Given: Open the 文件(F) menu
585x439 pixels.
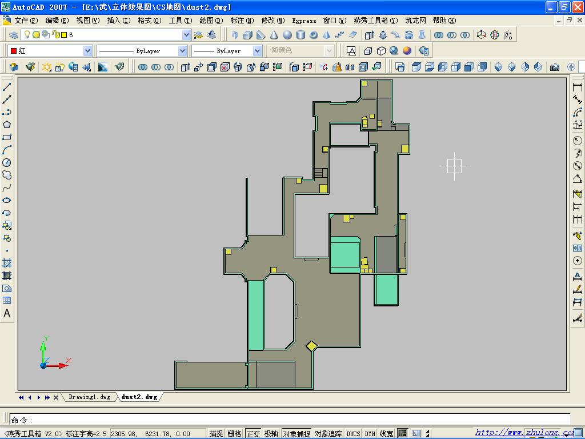Looking at the screenshot, I should [x=26, y=21].
